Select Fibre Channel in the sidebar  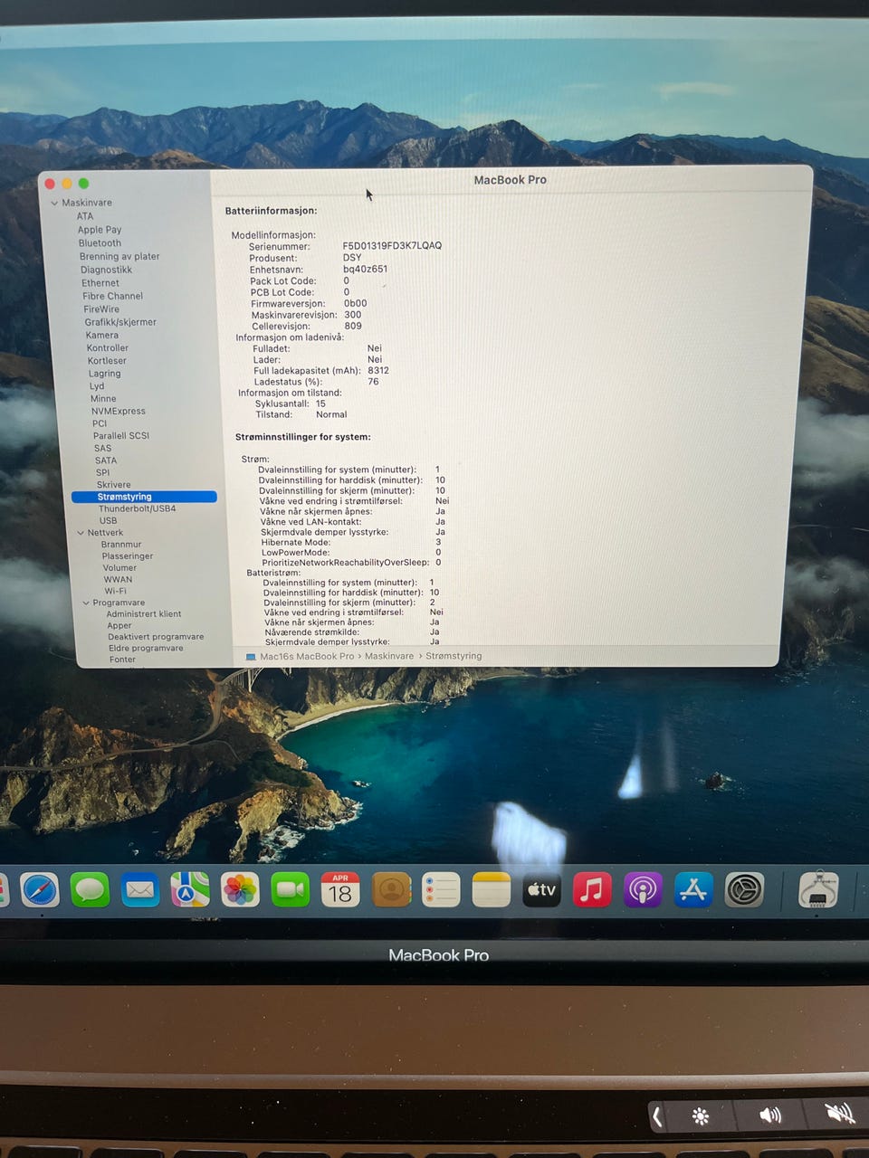112,296
